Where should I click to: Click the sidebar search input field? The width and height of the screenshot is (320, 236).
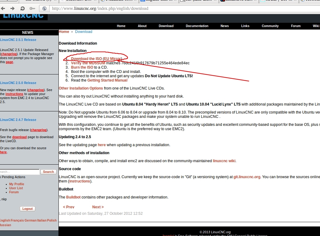tap(20, 172)
